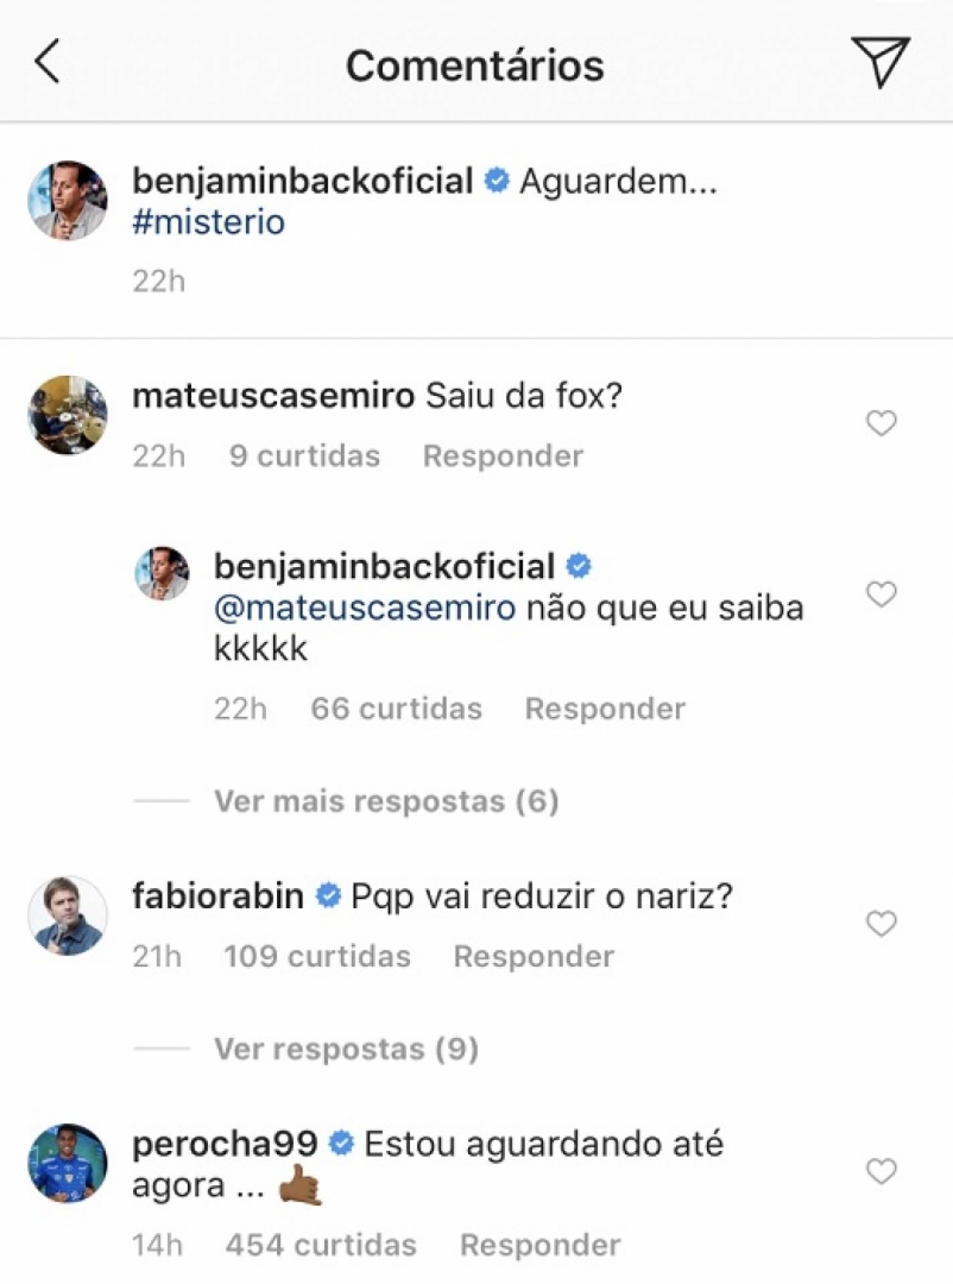This screenshot has height=1284, width=953.
Task: Like mateuscasemiro's comment with the heart
Action: point(881,423)
